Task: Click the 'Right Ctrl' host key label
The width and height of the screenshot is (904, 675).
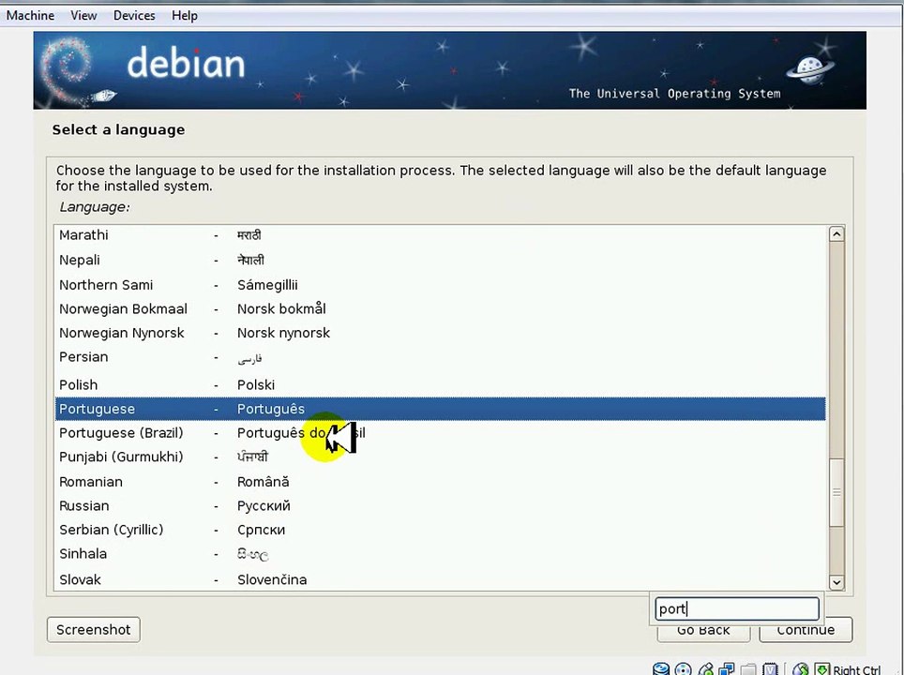Action: click(x=857, y=669)
